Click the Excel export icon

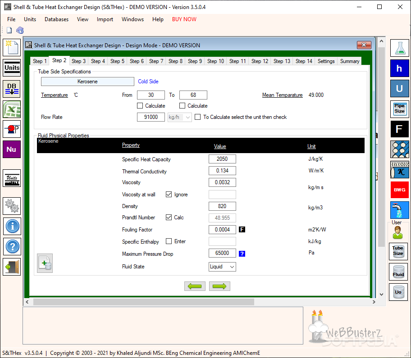[12, 109]
